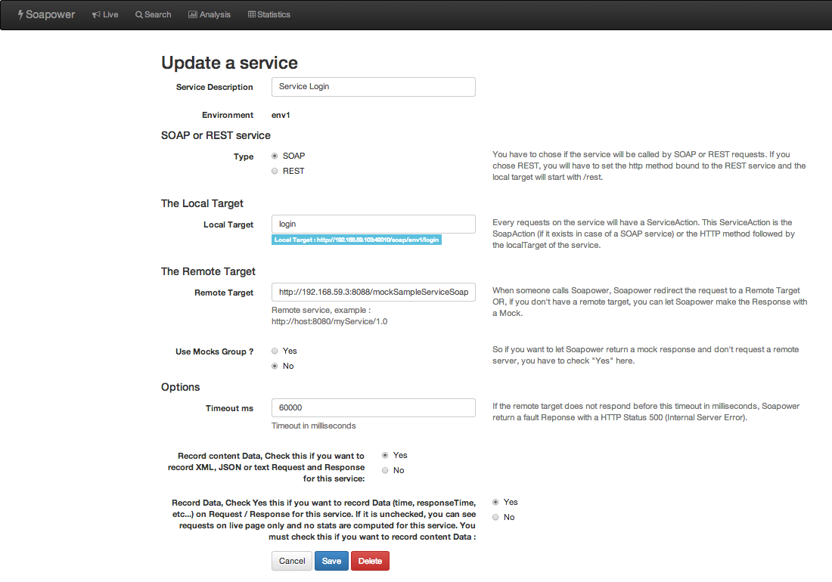The image size is (832, 582).
Task: Choose No for Use Mocks Group
Action: (275, 366)
